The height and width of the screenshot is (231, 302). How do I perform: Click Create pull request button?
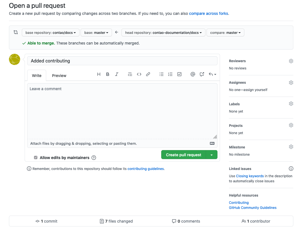(184, 155)
